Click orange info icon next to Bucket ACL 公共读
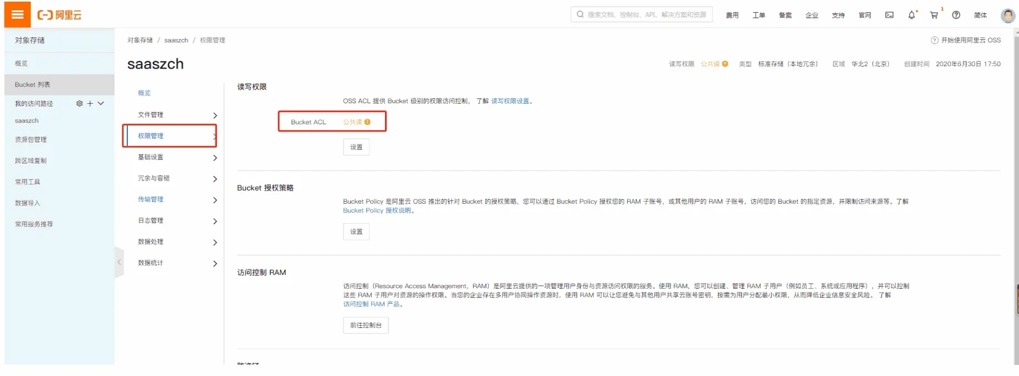The width and height of the screenshot is (1019, 376). click(367, 122)
